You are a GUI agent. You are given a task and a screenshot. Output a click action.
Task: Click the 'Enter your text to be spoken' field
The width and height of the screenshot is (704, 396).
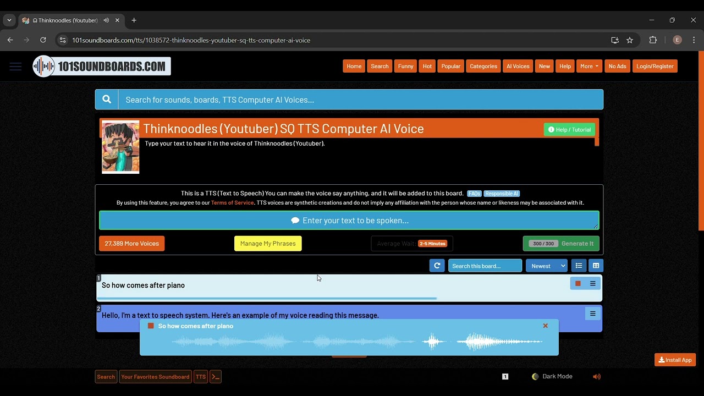349,221
